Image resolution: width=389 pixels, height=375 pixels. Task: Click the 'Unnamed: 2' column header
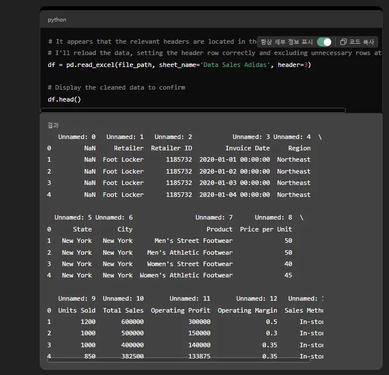click(x=173, y=137)
